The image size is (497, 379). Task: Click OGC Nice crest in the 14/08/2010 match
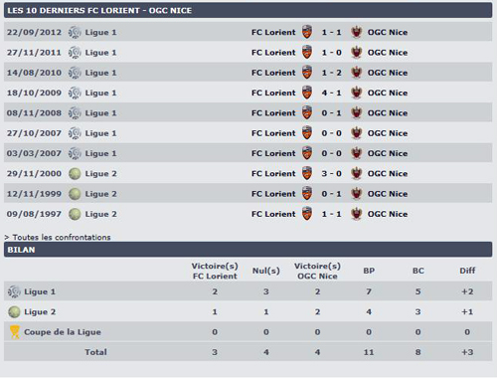pyautogui.click(x=356, y=73)
